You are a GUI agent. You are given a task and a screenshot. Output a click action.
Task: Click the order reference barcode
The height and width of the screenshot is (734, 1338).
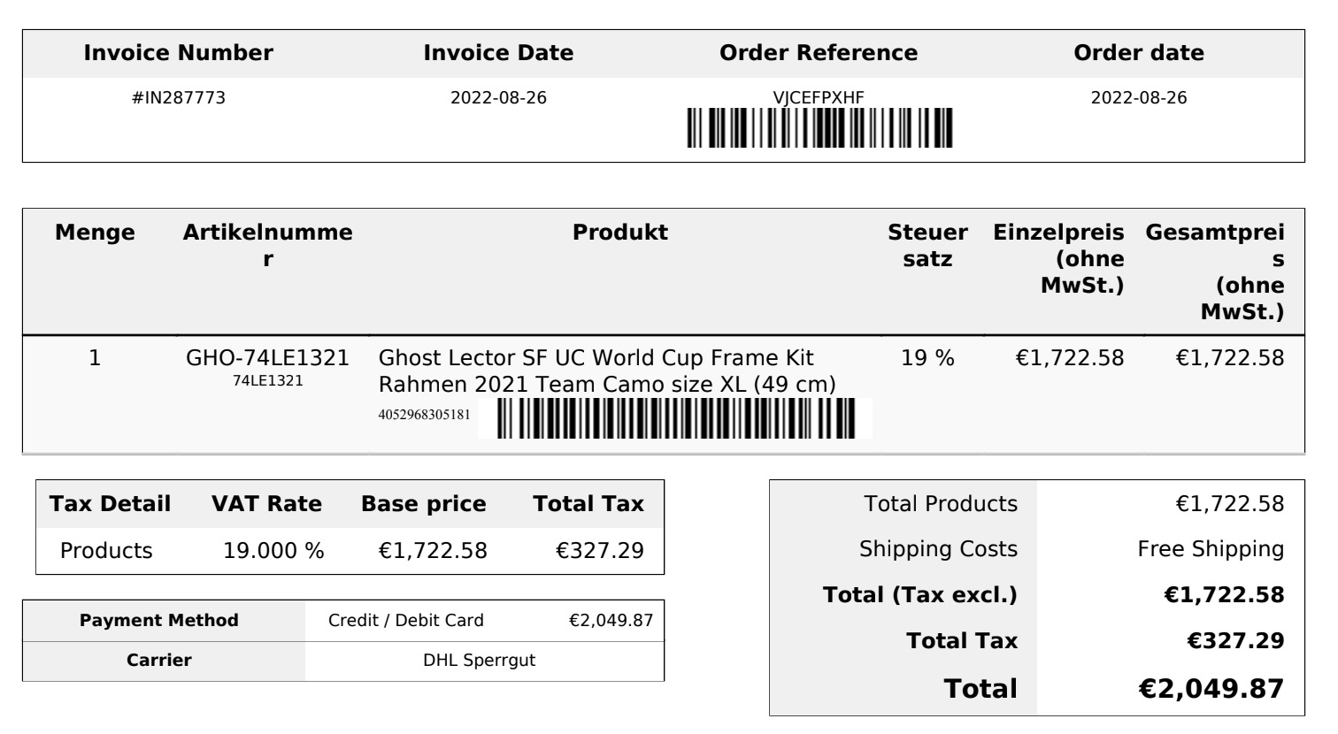(x=819, y=127)
